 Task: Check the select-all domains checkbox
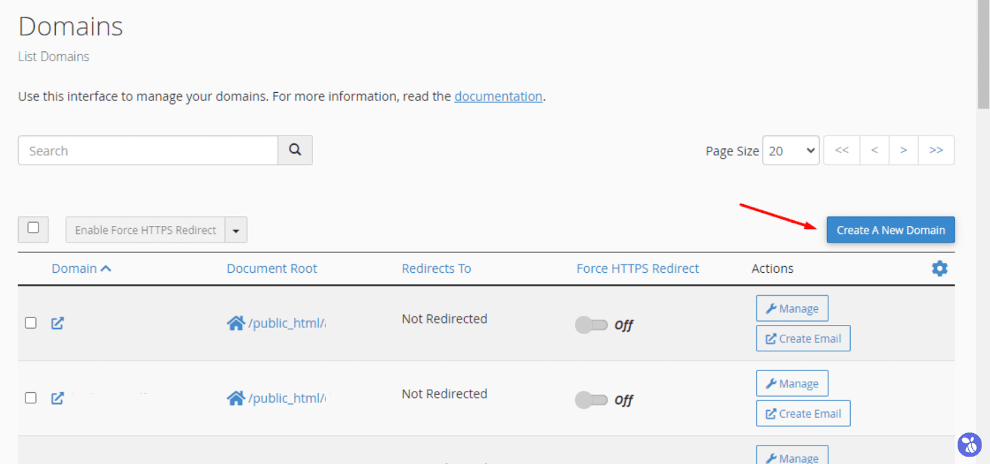33,228
